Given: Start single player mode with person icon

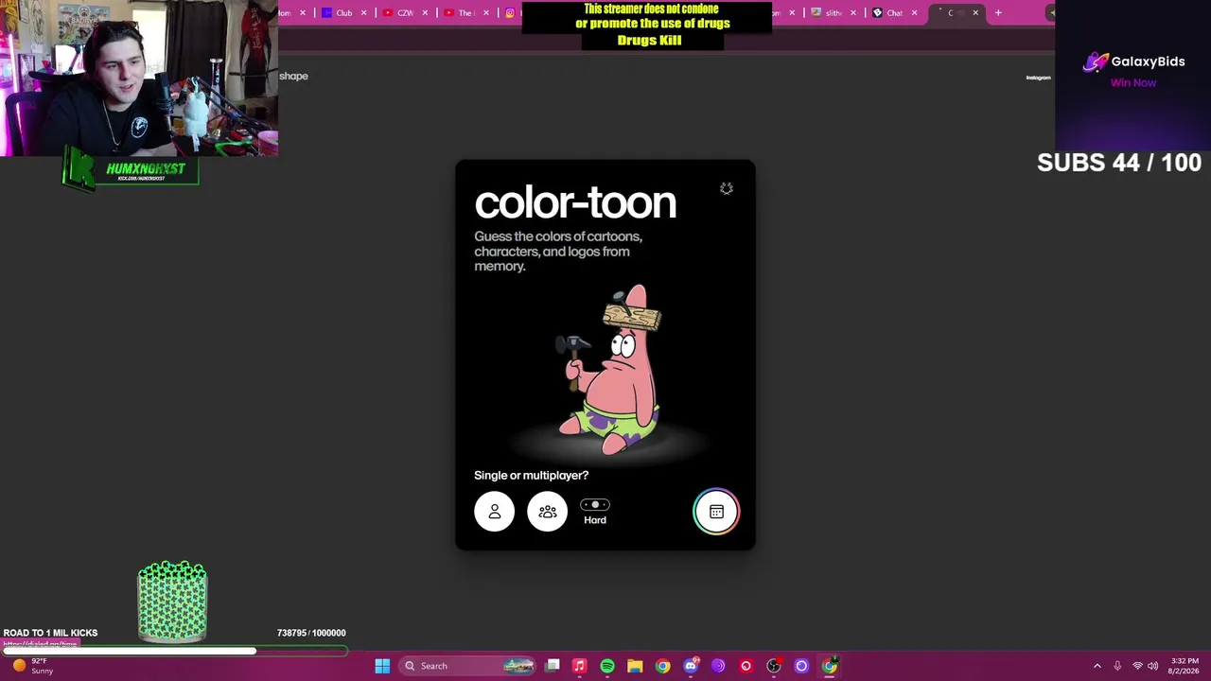Looking at the screenshot, I should pyautogui.click(x=494, y=512).
